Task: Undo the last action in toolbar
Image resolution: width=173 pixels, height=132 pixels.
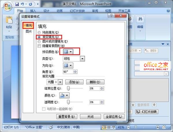Action: click(x=22, y=4)
